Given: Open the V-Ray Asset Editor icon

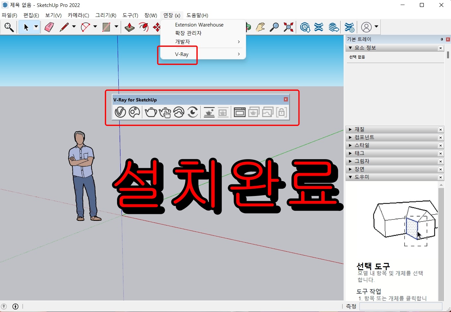Looking at the screenshot, I should (x=120, y=112).
